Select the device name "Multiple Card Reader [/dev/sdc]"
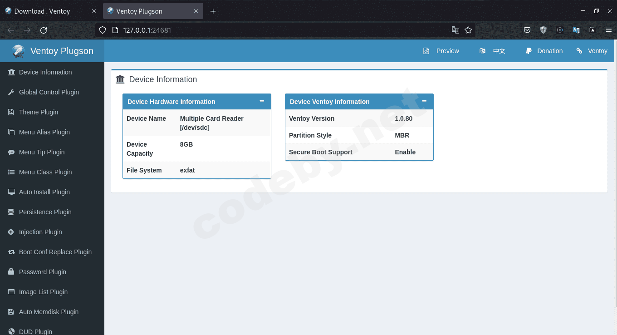This screenshot has height=335, width=617. tap(212, 123)
